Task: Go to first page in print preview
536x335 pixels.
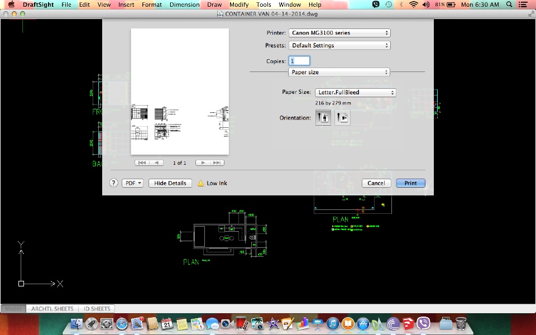Action: (x=142, y=162)
